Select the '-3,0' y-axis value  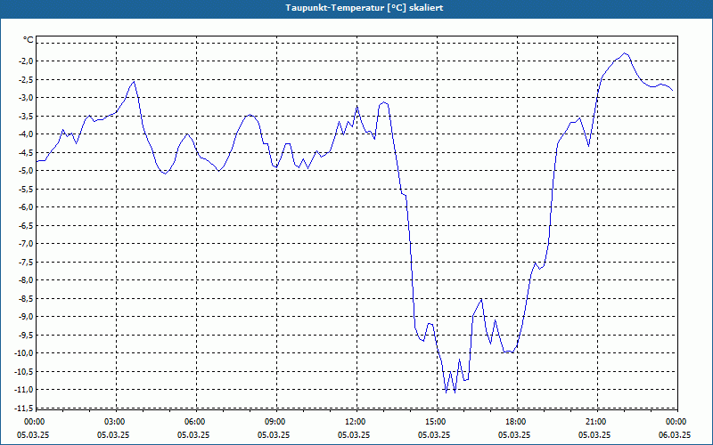pyautogui.click(x=26, y=98)
